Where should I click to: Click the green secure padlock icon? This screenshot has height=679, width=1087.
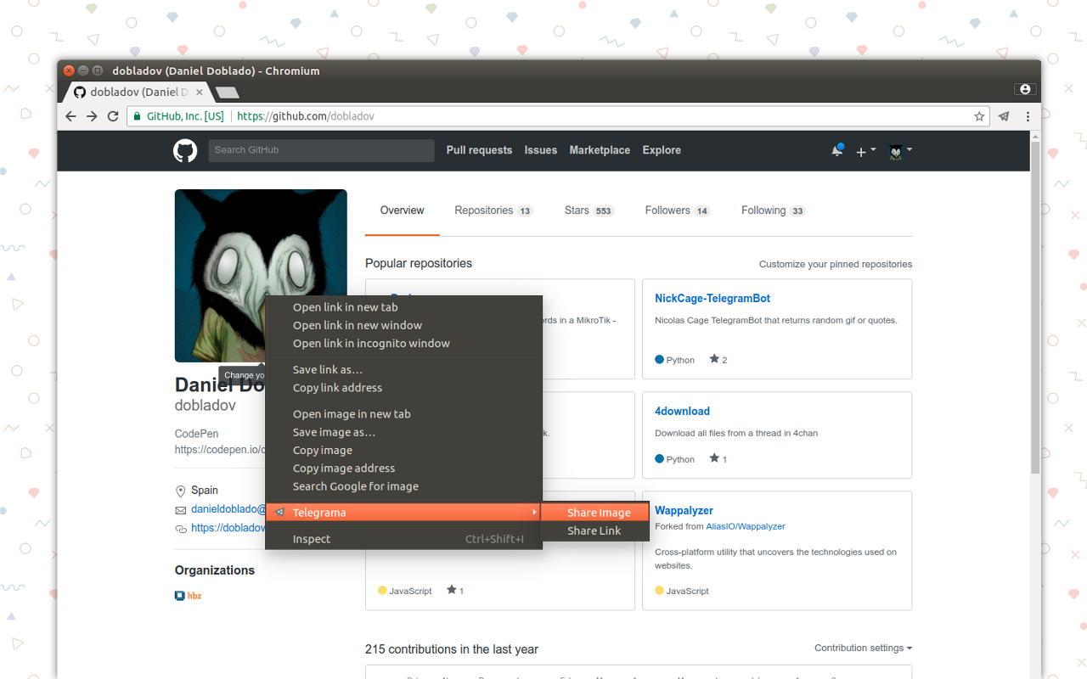click(x=136, y=116)
